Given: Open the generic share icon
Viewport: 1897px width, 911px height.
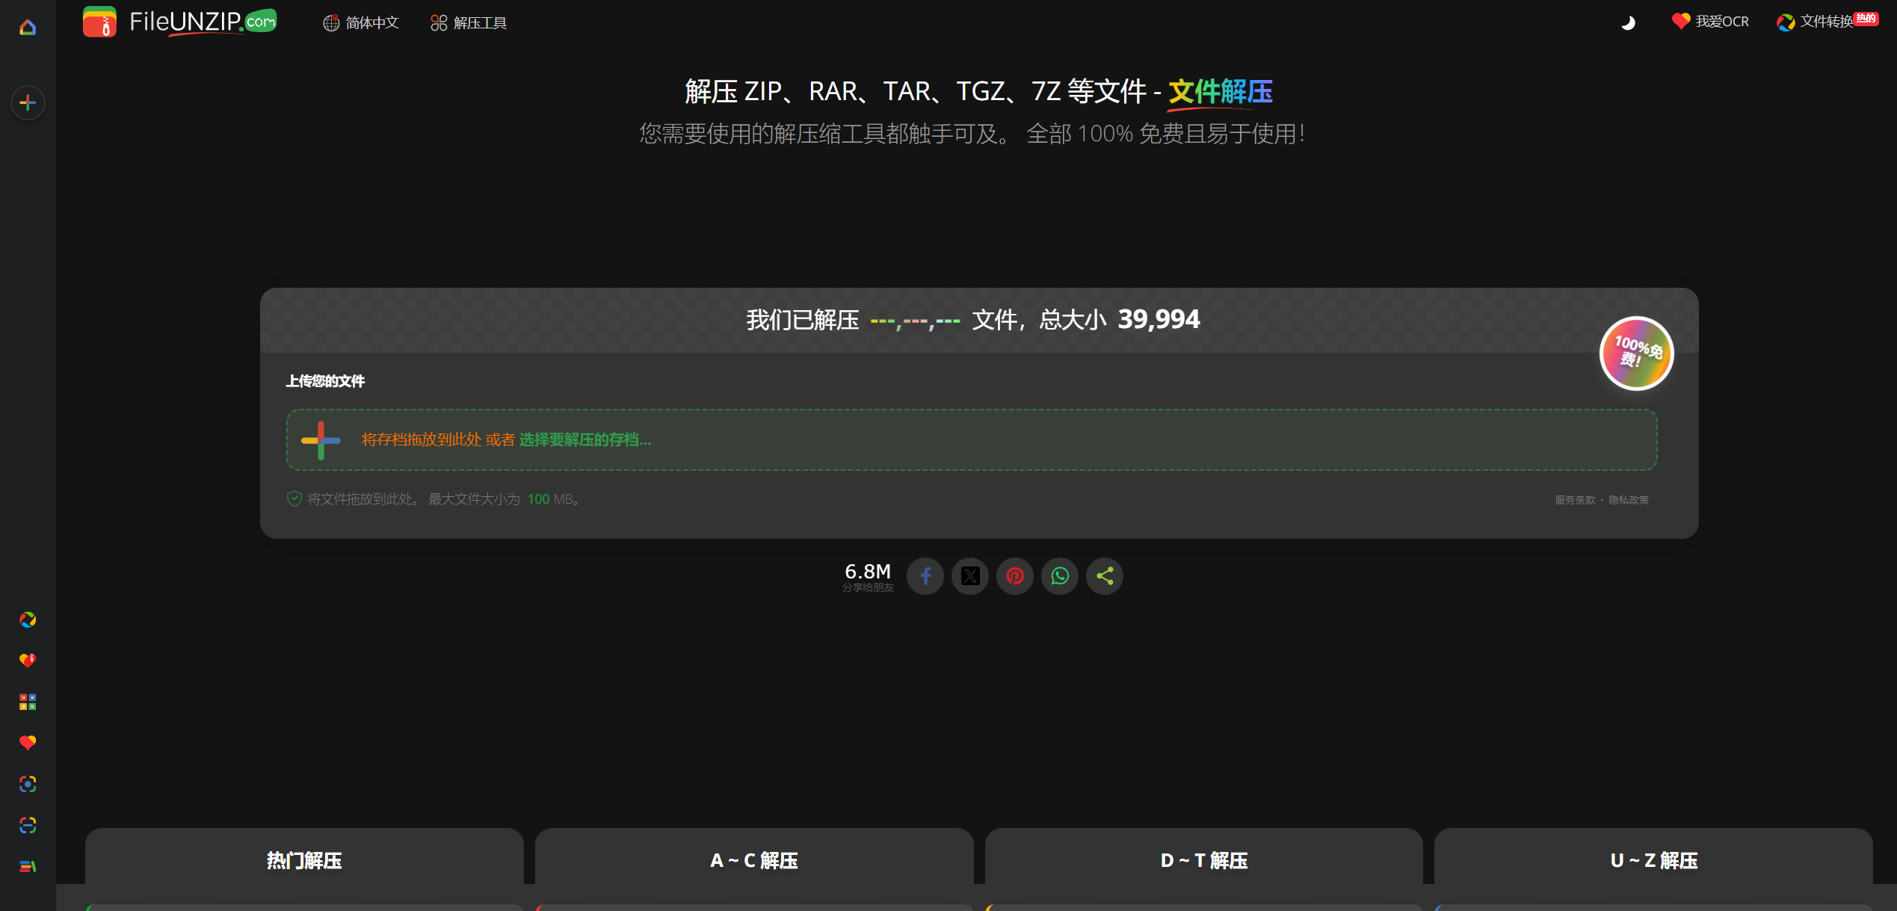Looking at the screenshot, I should click(1105, 576).
